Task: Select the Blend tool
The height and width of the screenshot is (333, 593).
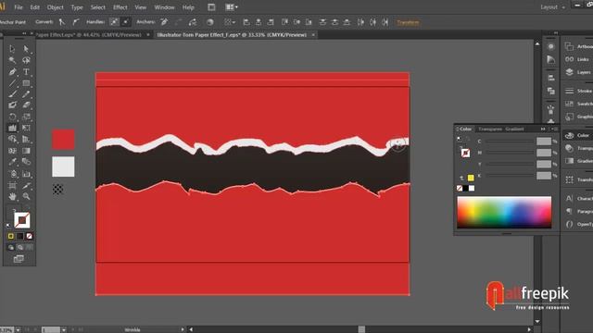Action: tap(26, 162)
